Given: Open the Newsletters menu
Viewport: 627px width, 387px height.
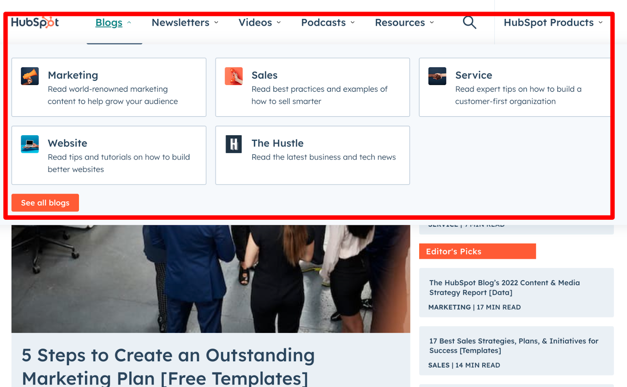Looking at the screenshot, I should [x=181, y=23].
